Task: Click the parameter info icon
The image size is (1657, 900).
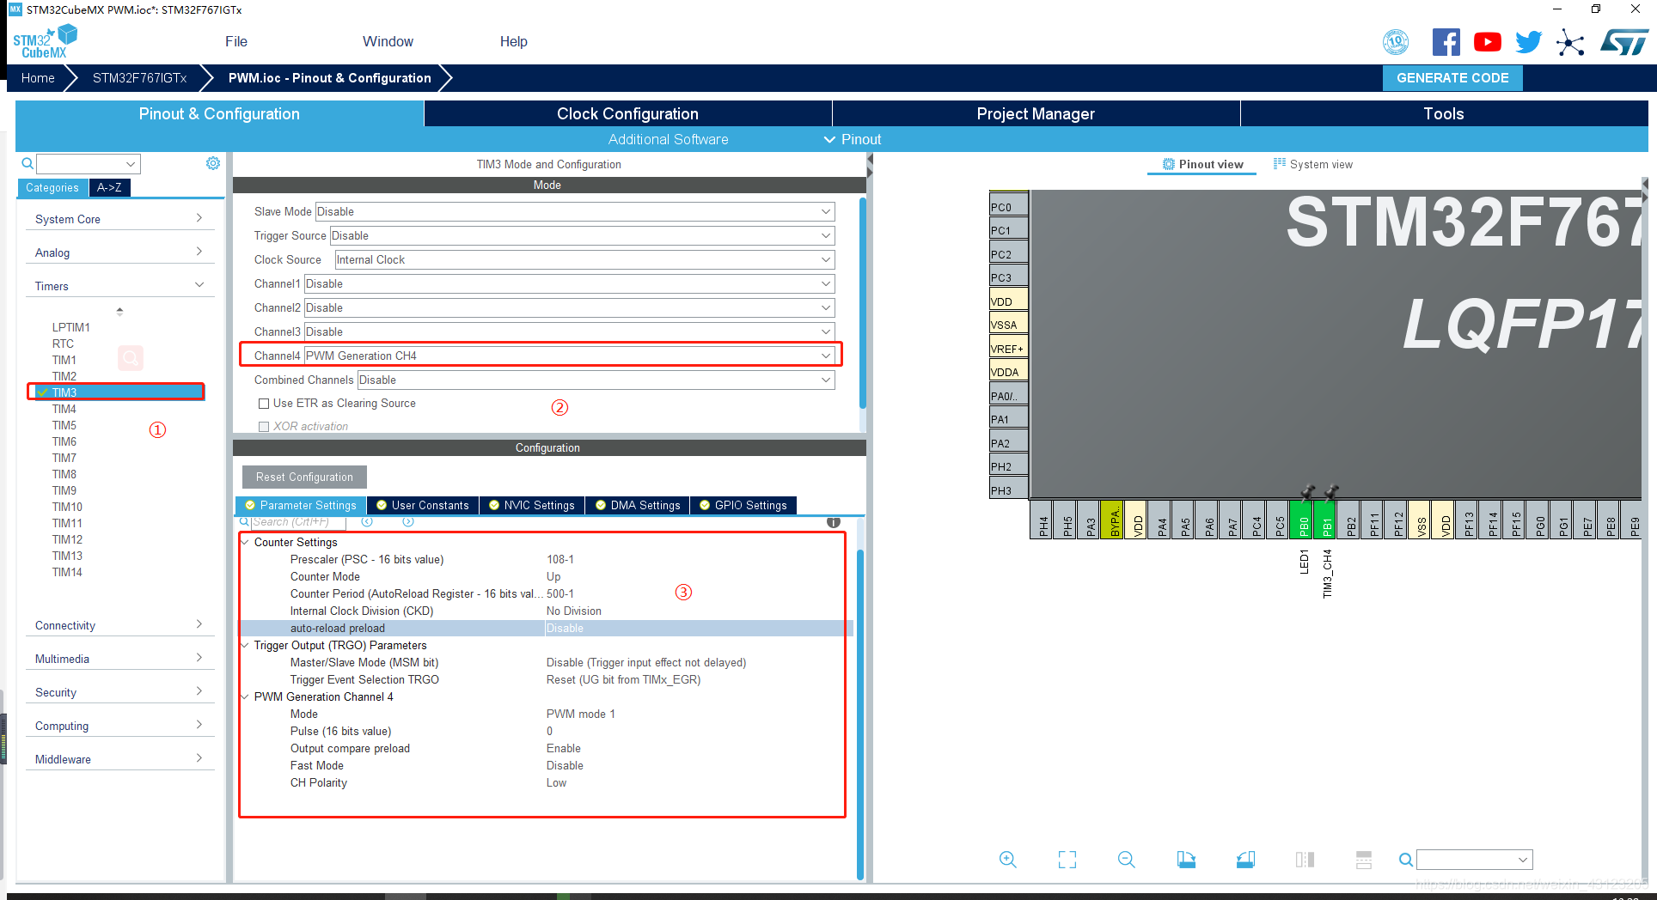Action: (x=833, y=522)
